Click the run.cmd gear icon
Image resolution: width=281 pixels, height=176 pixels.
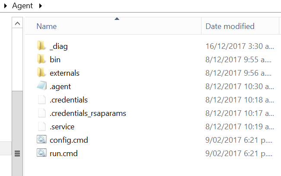[x=42, y=154]
